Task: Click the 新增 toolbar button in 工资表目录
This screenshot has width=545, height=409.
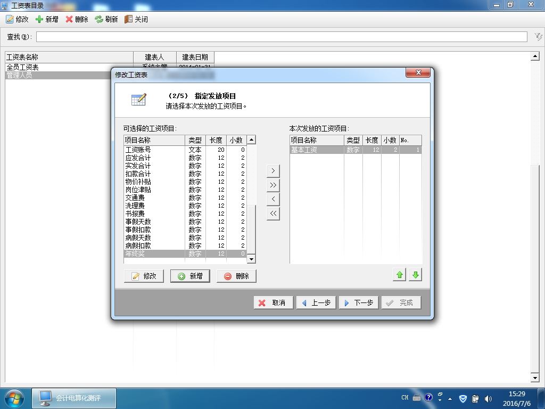Action: (47, 19)
